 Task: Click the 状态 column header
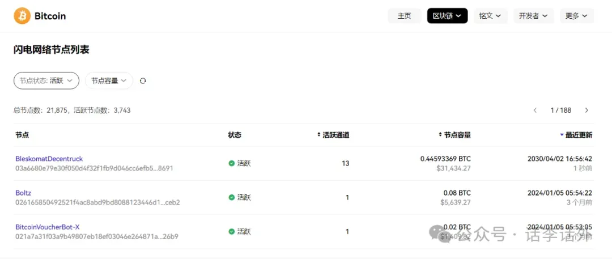point(235,135)
